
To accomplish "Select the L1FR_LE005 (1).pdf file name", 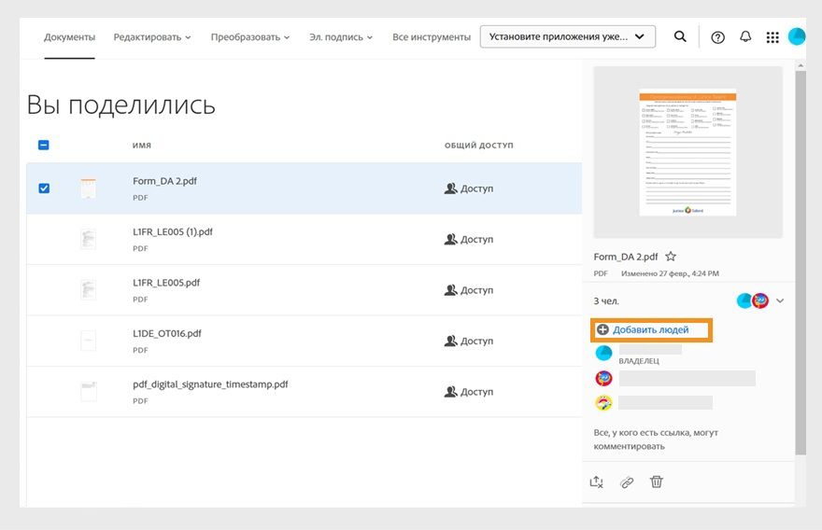I will click(173, 232).
